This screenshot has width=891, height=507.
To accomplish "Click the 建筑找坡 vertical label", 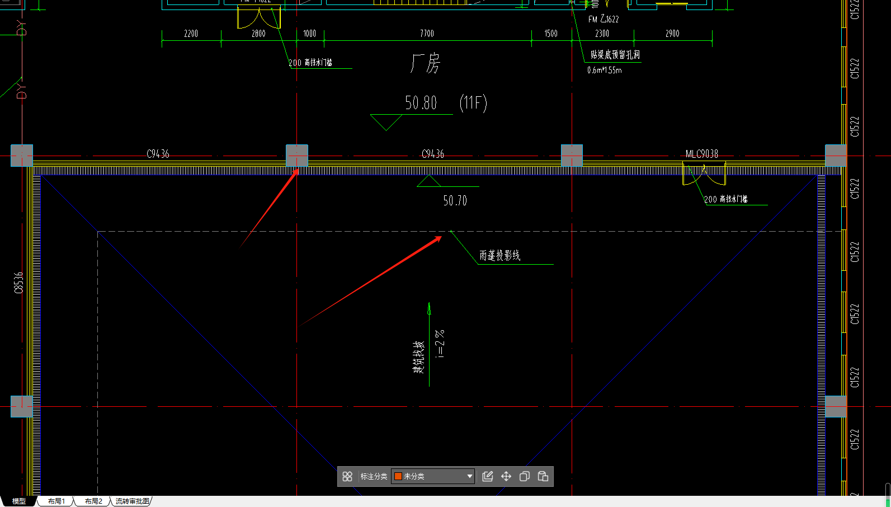I will click(x=419, y=358).
